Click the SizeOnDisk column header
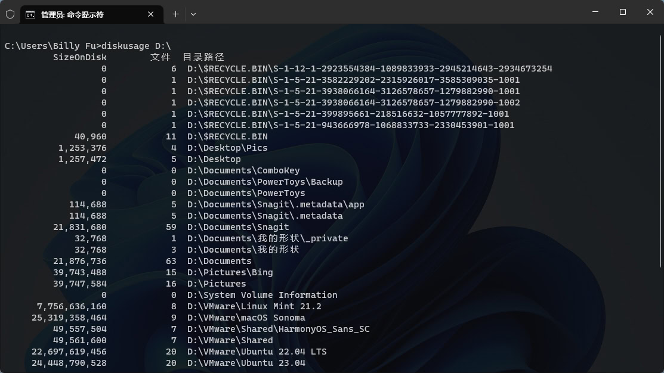Viewport: 664px width, 373px height. click(79, 57)
